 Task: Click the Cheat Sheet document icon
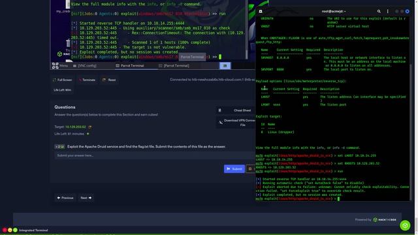[219, 110]
